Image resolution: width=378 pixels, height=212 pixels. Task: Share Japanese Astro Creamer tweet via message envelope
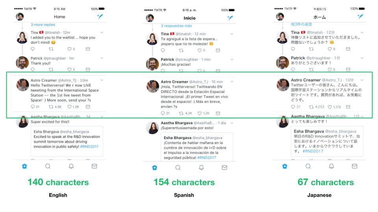pos(348,107)
